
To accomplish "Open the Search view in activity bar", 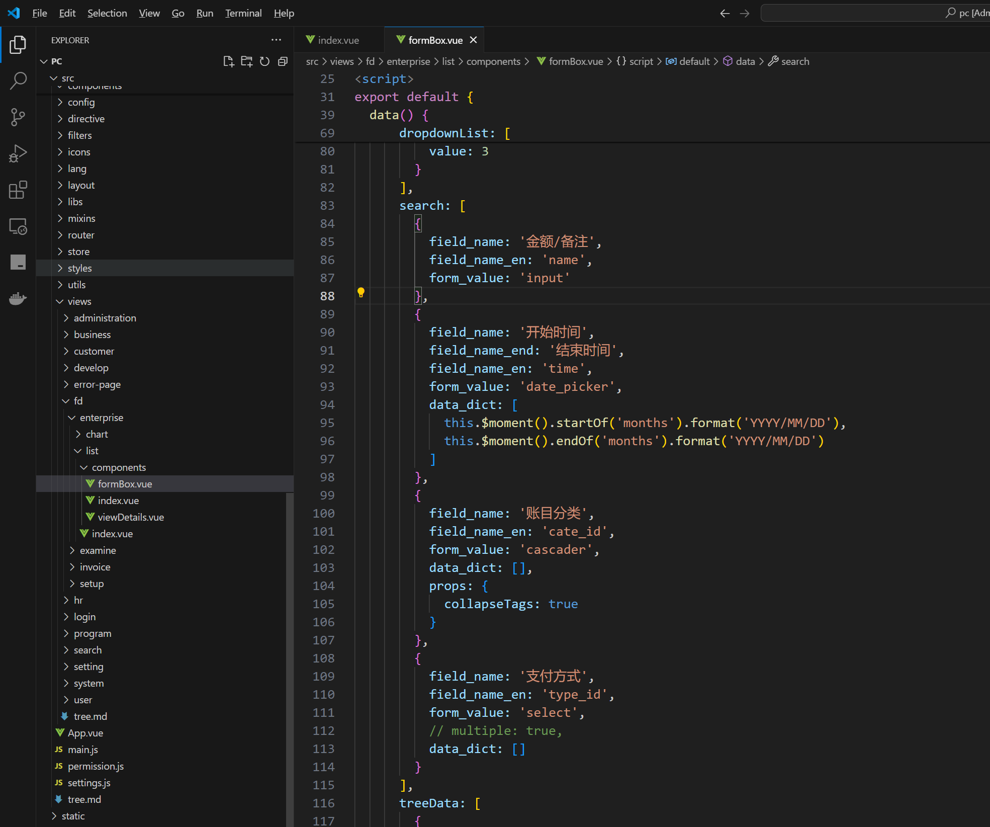I will point(18,81).
